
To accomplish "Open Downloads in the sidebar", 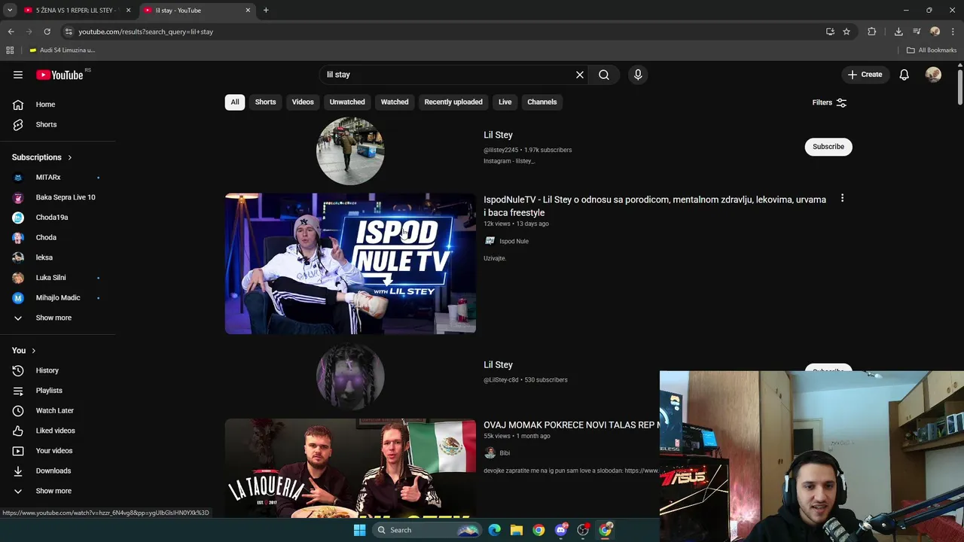I will click(x=58, y=470).
